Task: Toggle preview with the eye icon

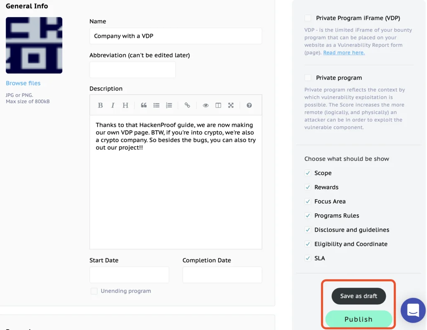Action: (x=206, y=105)
